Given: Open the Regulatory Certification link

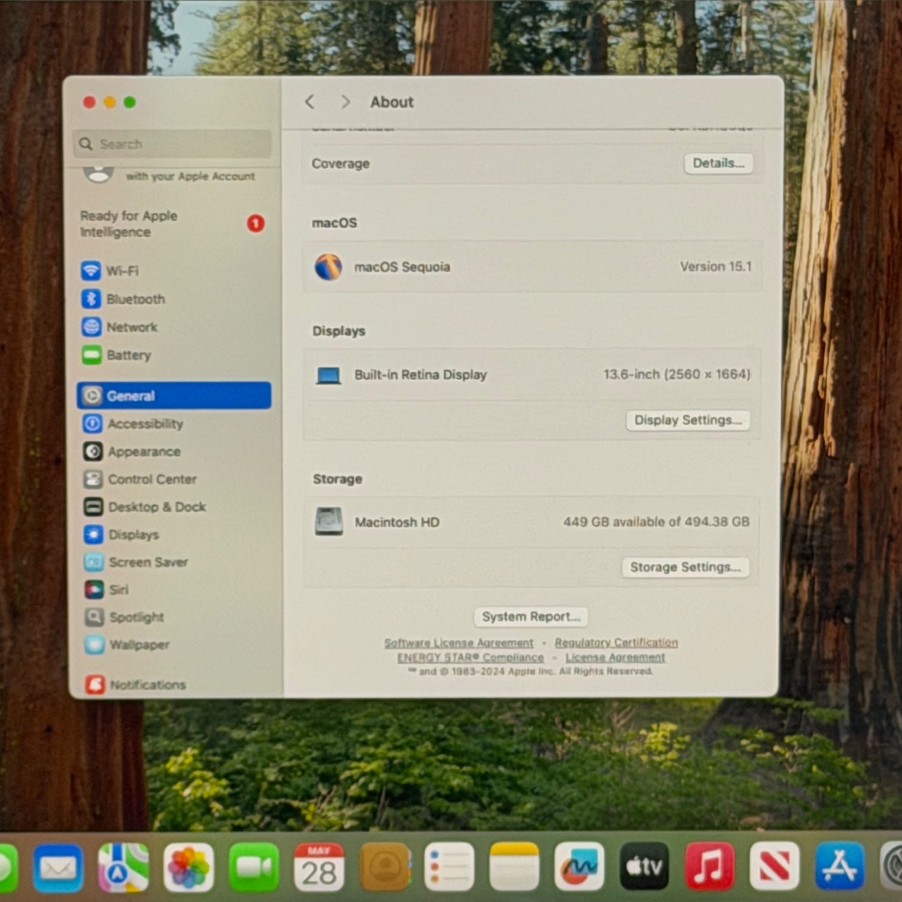Looking at the screenshot, I should click(x=616, y=643).
